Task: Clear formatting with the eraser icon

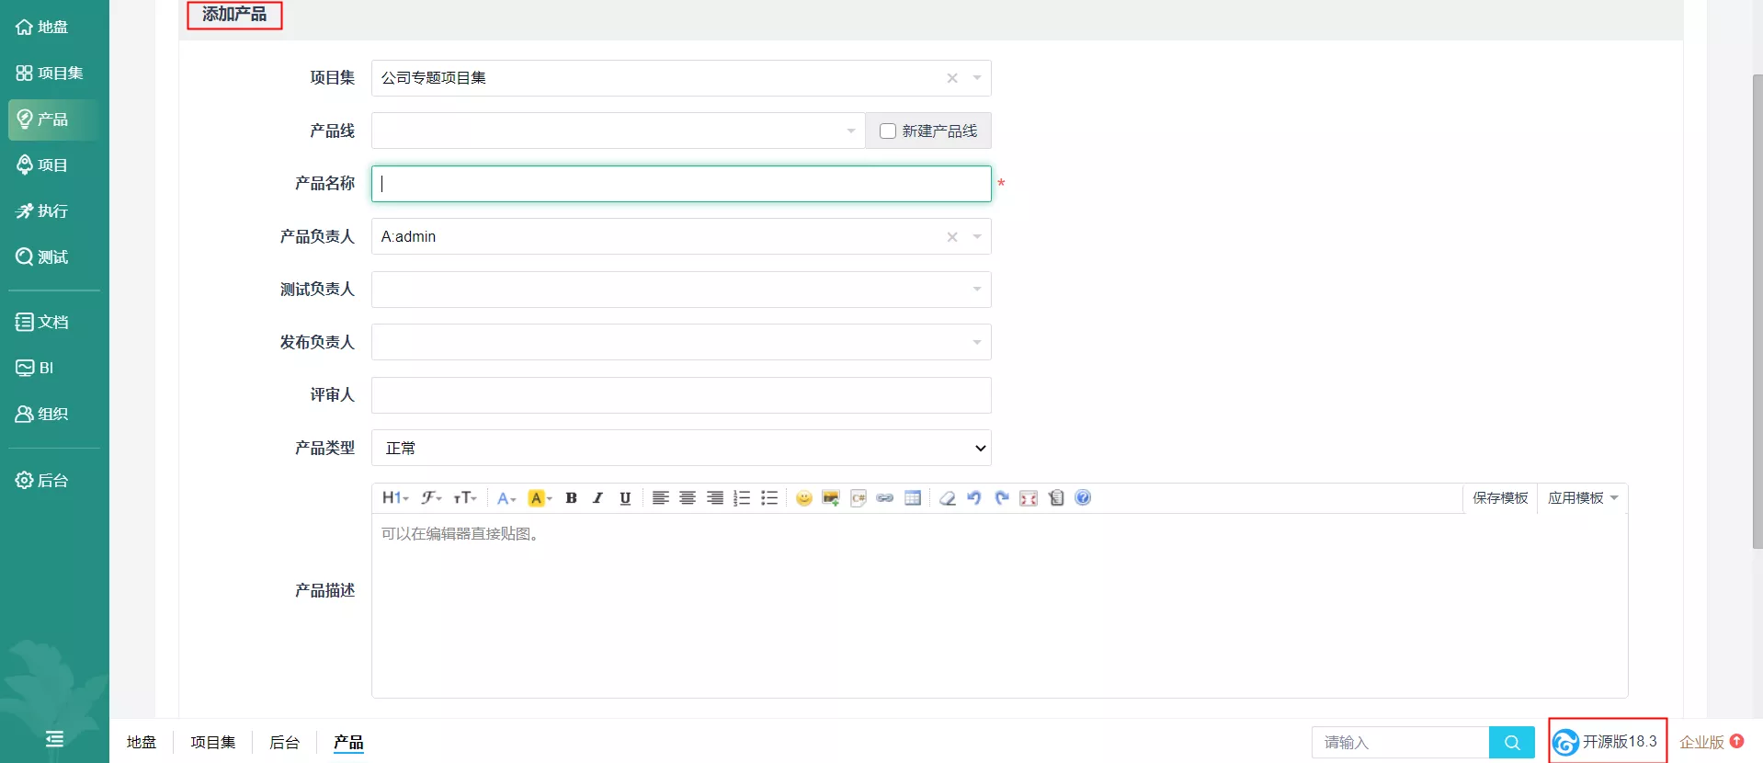Action: tap(947, 497)
